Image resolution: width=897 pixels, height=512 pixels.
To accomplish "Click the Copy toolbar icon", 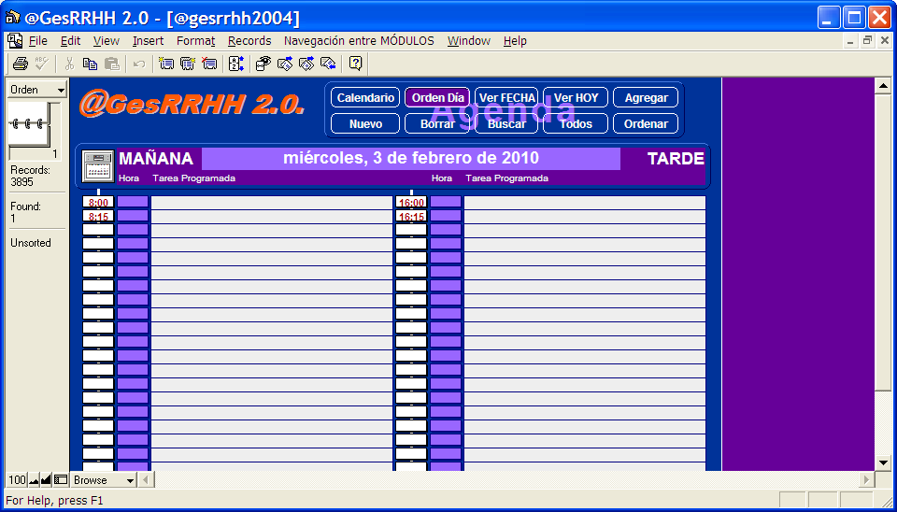I will [90, 64].
